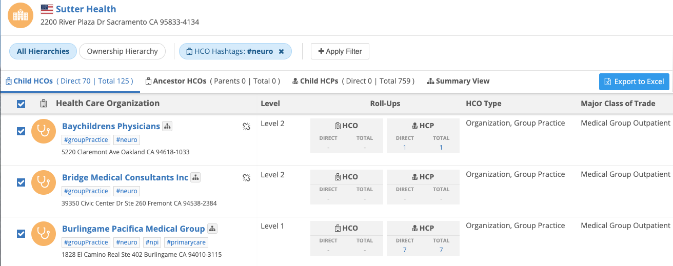
Task: Click the HCO Type column header
Action: point(484,104)
